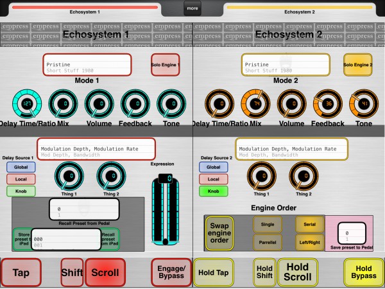Image resolution: width=385 pixels, height=289 pixels.
Task: Select Local under Delay Source 1
Action: click(x=21, y=179)
